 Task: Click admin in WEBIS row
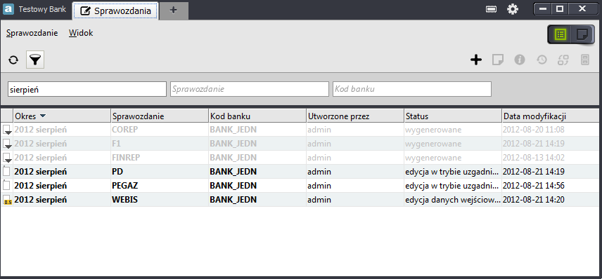click(319, 200)
